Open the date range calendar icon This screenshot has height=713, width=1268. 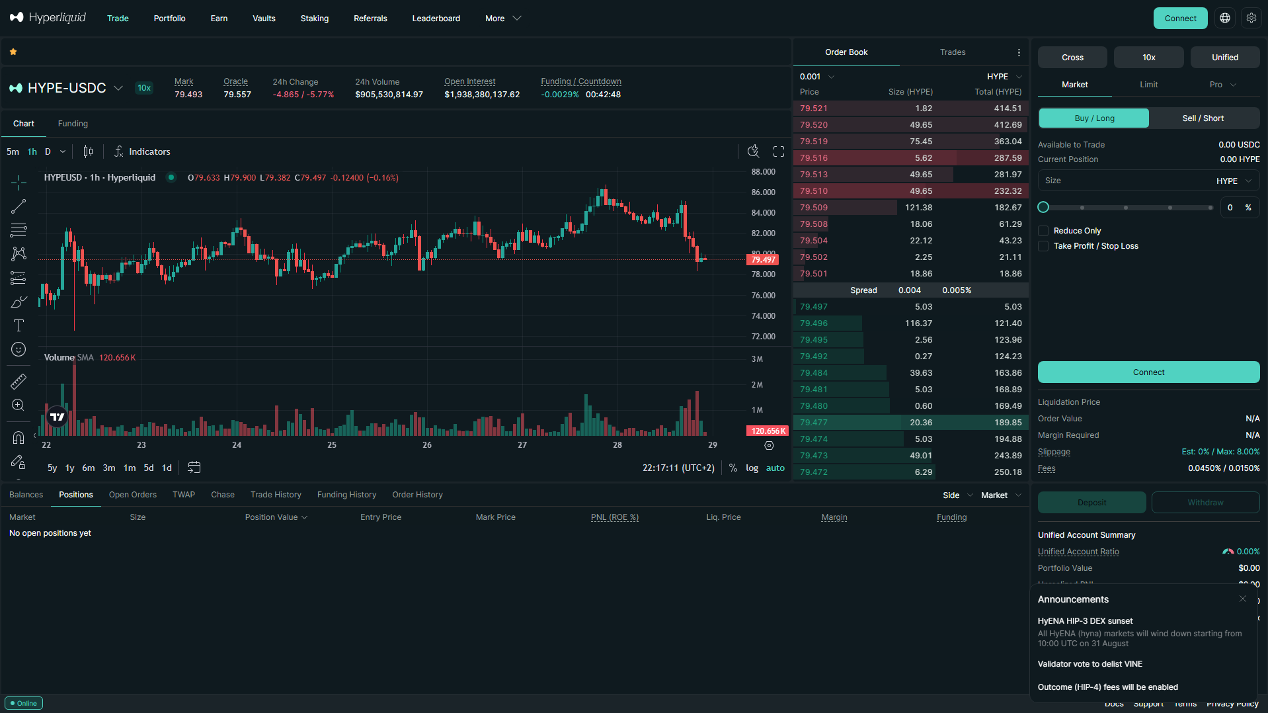click(194, 468)
